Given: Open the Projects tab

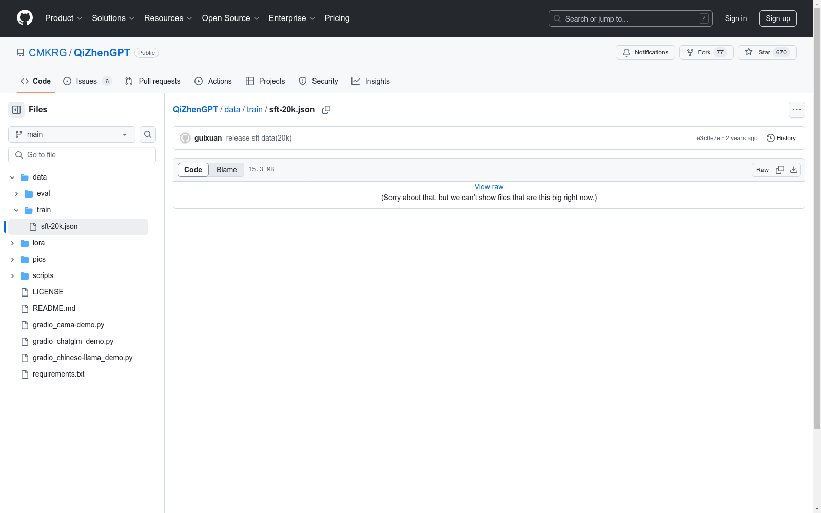Looking at the screenshot, I should click(265, 81).
